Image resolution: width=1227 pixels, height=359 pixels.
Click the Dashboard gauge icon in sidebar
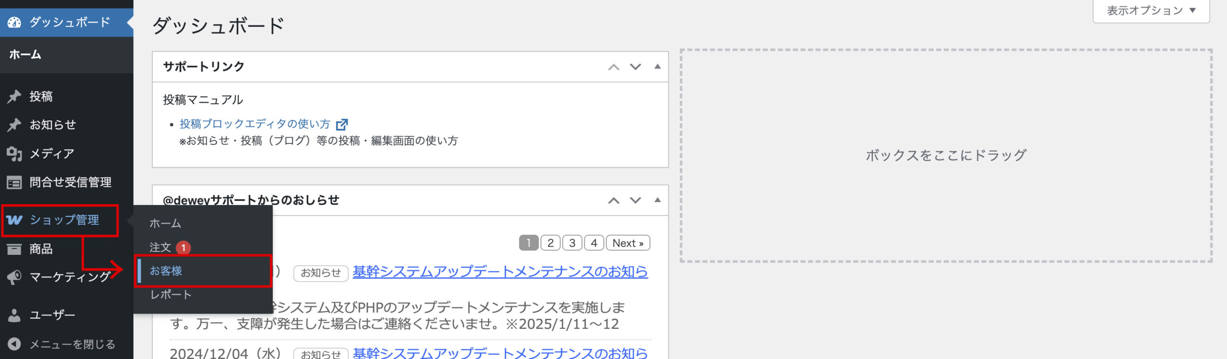tap(14, 22)
